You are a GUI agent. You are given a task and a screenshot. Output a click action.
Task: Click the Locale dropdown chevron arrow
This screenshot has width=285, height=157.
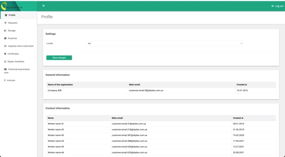(241, 43)
